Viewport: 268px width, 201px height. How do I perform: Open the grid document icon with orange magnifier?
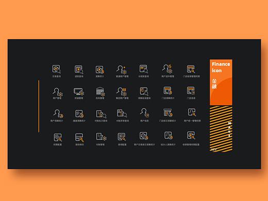pos(122,137)
